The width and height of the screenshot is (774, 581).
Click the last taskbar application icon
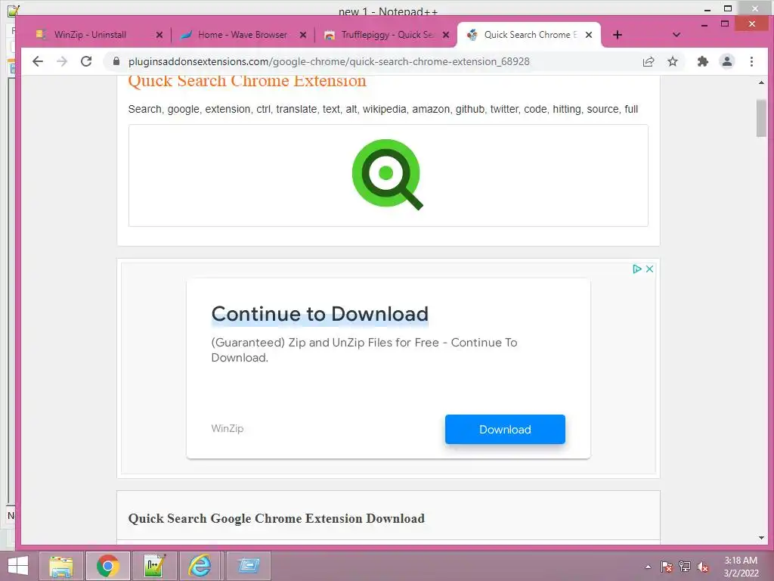coord(248,566)
